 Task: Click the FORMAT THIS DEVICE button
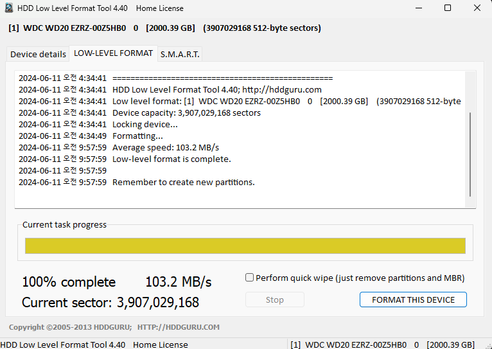[413, 300]
